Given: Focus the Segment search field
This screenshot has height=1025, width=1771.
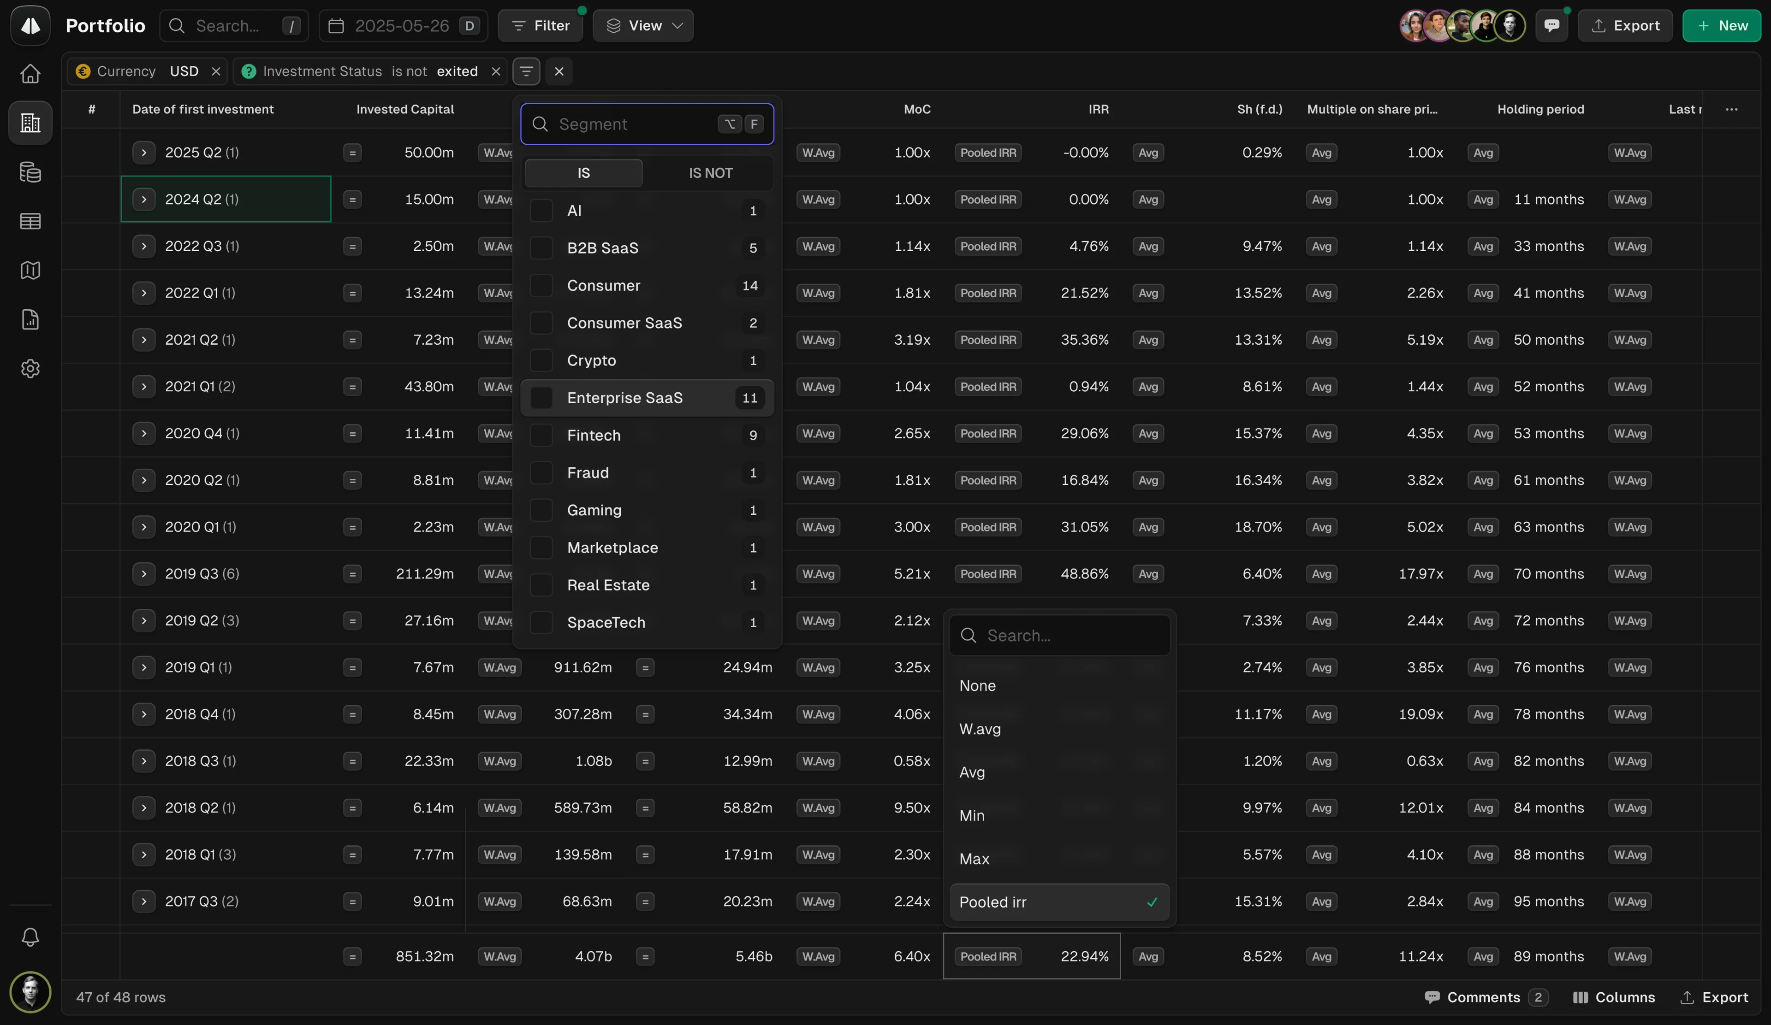Looking at the screenshot, I should point(647,124).
